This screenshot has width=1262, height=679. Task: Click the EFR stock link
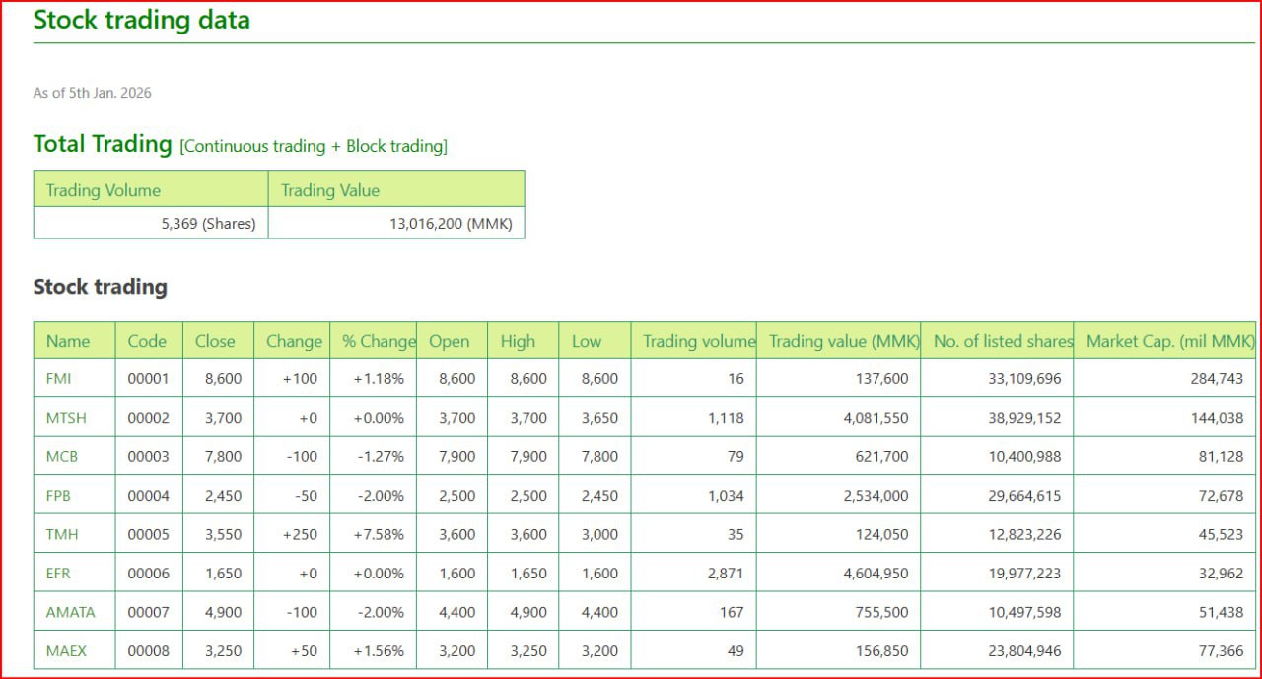[x=59, y=574]
